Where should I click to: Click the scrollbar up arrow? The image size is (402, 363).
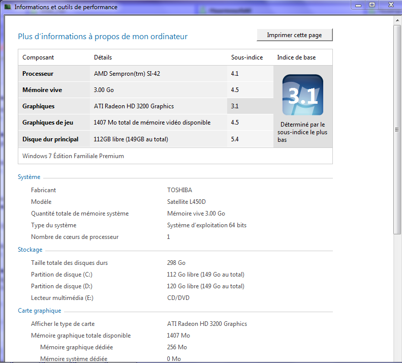(397, 20)
